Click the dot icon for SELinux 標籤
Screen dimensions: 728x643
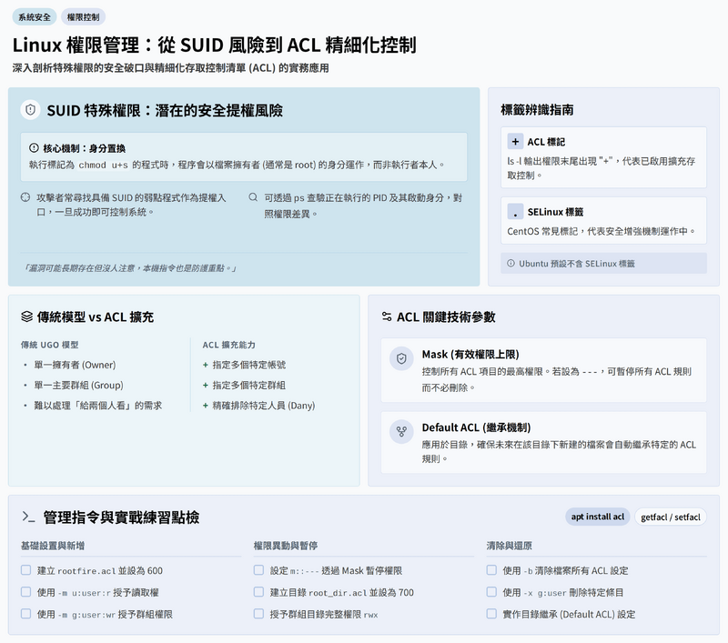coord(515,211)
